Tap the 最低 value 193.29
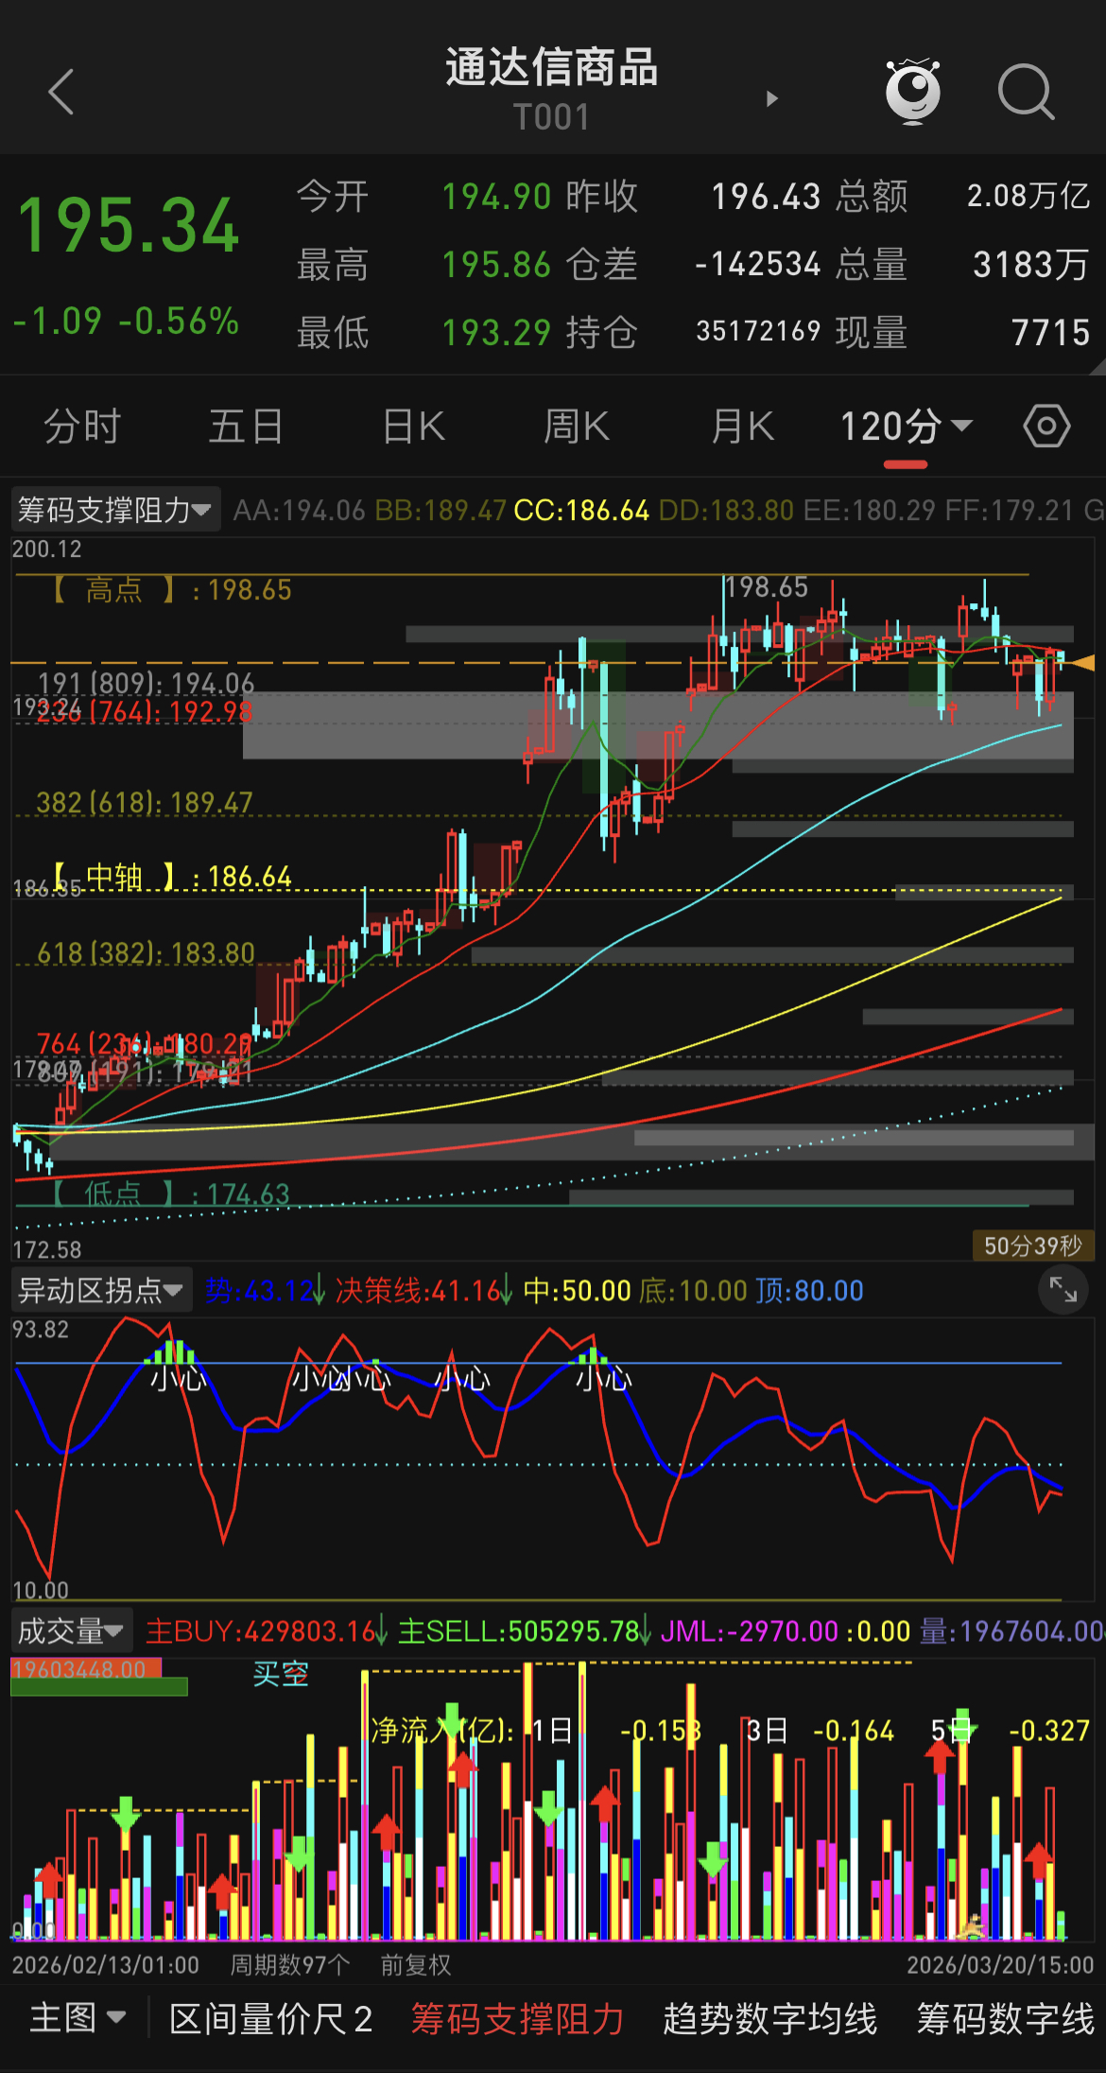Screen dimensions: 1106x2073 496,333
